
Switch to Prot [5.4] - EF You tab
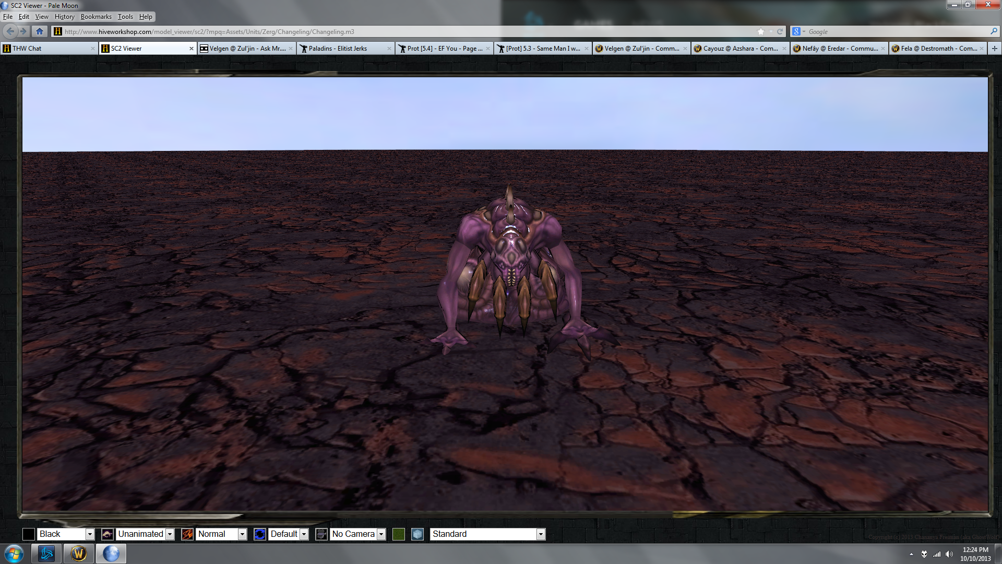[x=444, y=48]
